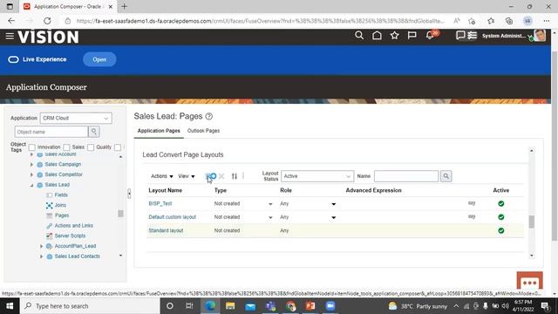The width and height of the screenshot is (558, 314).
Task: Open the notifications bell
Action: [430, 35]
